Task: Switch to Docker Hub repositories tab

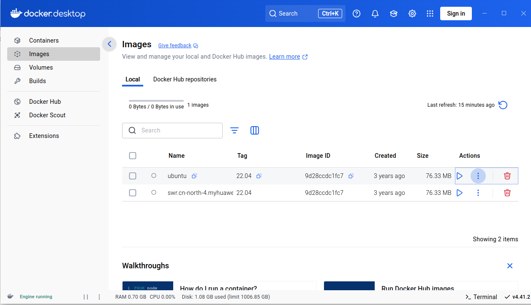Action: (x=185, y=79)
